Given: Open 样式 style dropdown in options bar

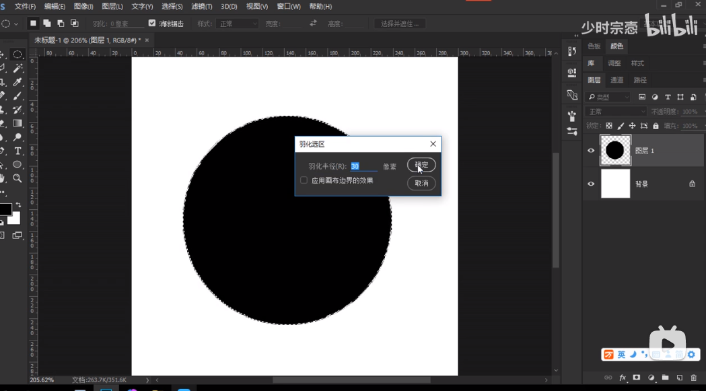Looking at the screenshot, I should pyautogui.click(x=237, y=24).
